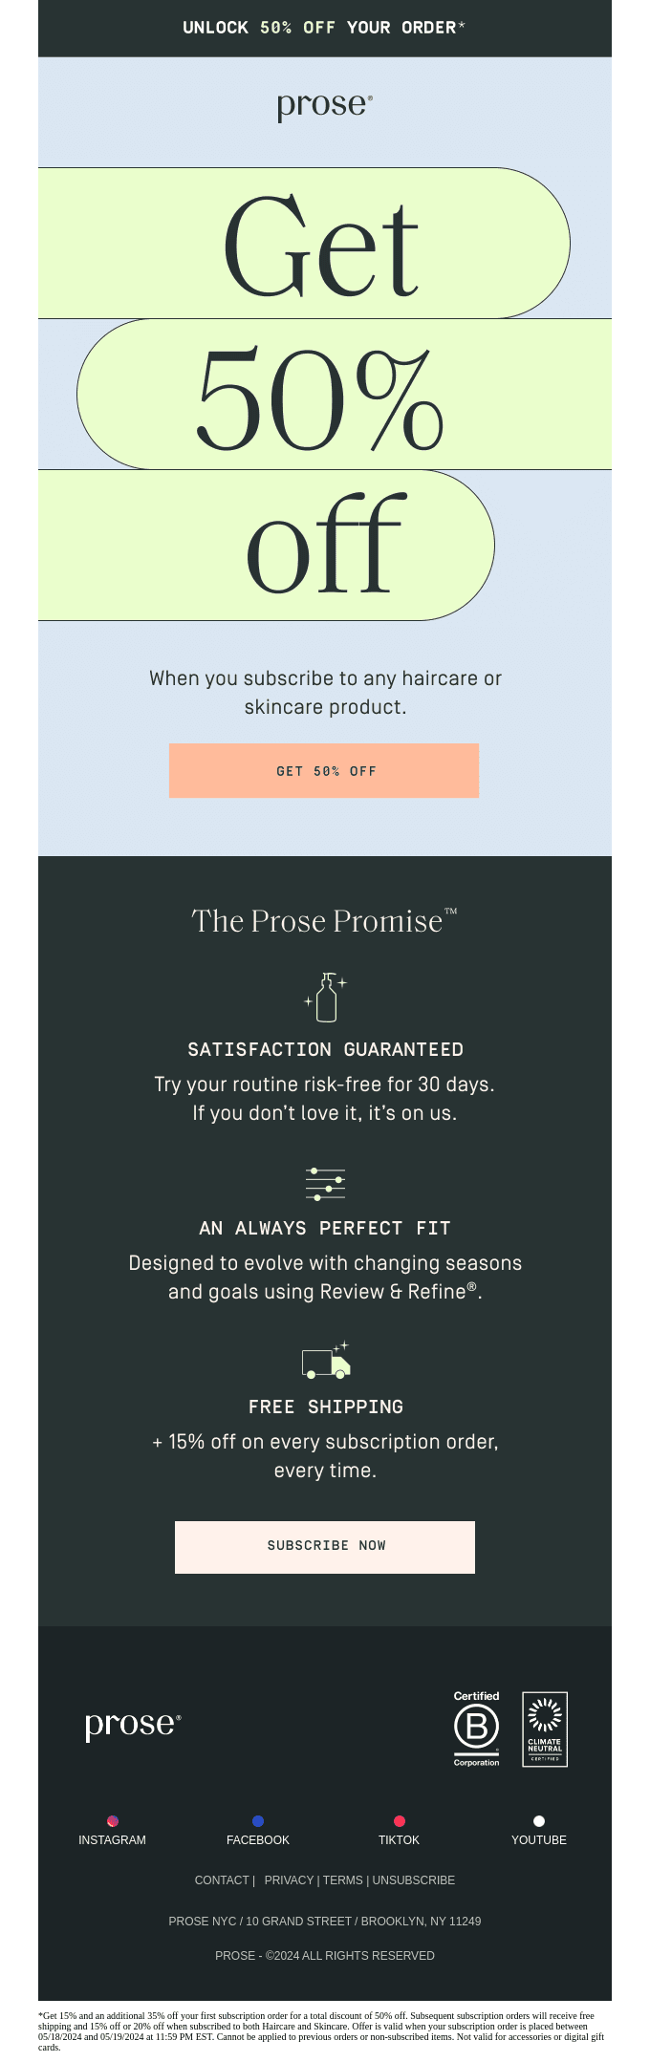Open the CONTACT link
Viewport: 650px width, 2062px height.
coord(222,1879)
